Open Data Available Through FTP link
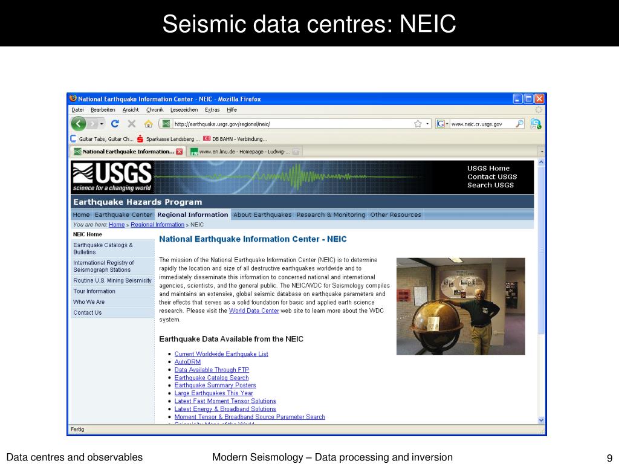 point(212,370)
